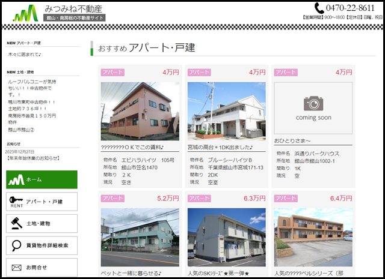Viewport: 385px width, 279px height.
Task: Click the おひとりさま～ listing title
Action: coord(292,141)
